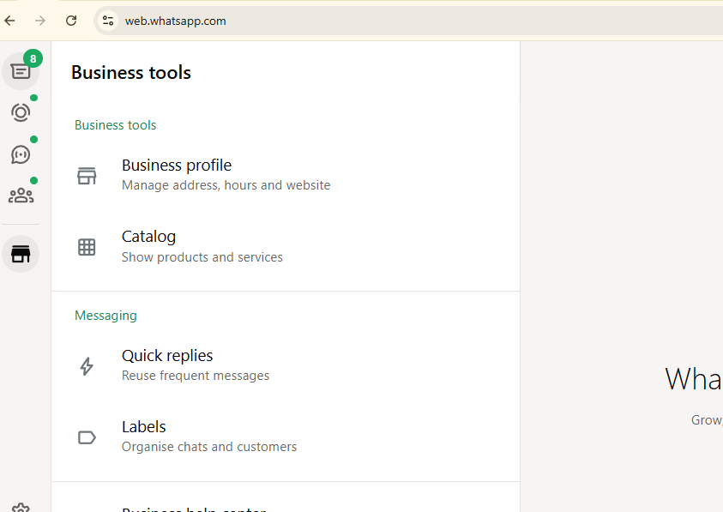Image resolution: width=723 pixels, height=512 pixels.
Task: Click the large 'Business tools' panel title
Action: tap(131, 72)
